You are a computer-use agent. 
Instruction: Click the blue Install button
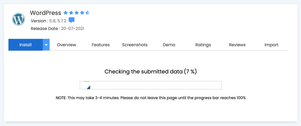click(x=26, y=45)
